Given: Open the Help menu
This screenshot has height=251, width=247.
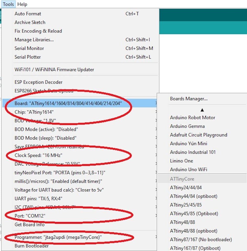Looking at the screenshot, I should [22, 4].
